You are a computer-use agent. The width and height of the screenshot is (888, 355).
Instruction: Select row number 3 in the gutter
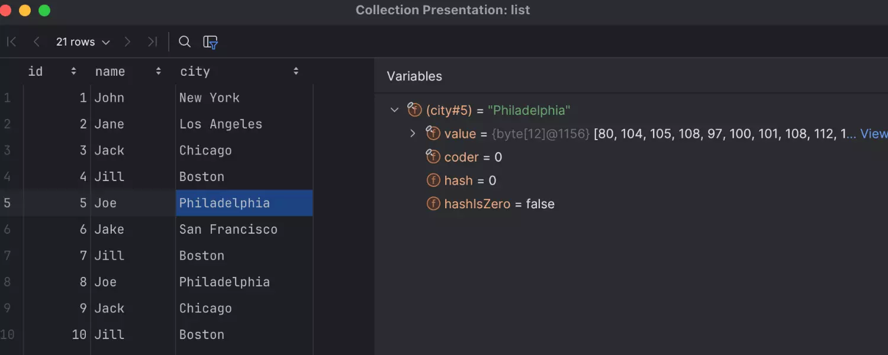point(7,150)
